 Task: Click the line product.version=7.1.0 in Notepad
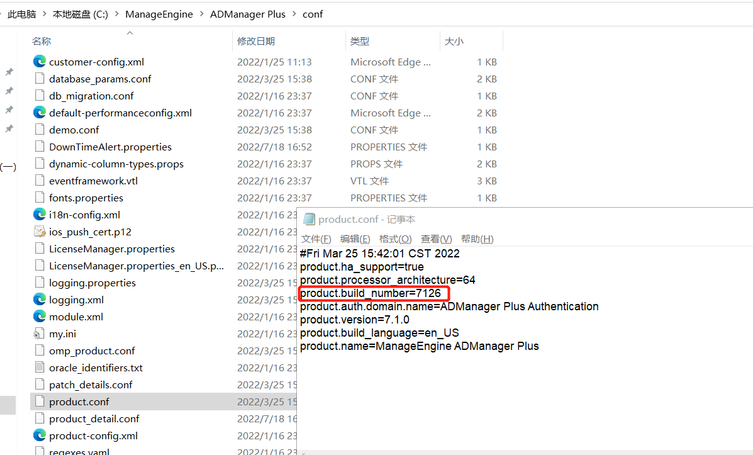354,320
